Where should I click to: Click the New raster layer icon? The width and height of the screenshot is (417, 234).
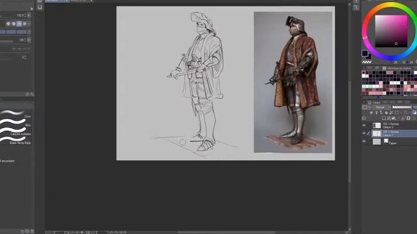[x=384, y=118]
